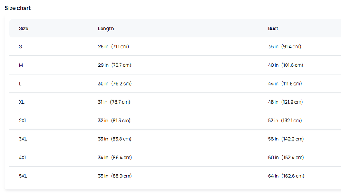This screenshot has height=193, width=341.
Task: Select the XL size row label
Action: pyautogui.click(x=22, y=102)
